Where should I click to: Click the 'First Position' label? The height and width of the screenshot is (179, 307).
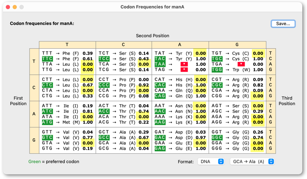[18, 101]
